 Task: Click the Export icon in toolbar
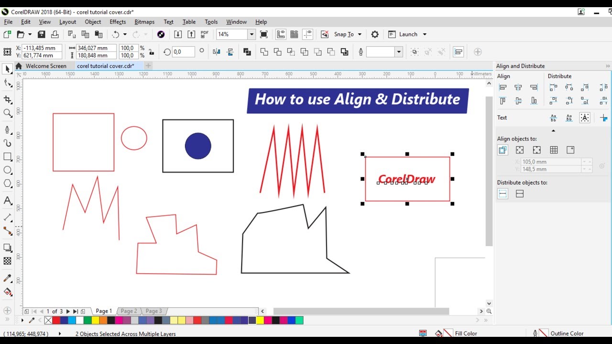(191, 34)
